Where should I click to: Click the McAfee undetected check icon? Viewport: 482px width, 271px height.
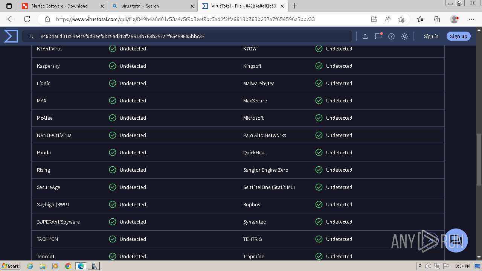point(113,118)
